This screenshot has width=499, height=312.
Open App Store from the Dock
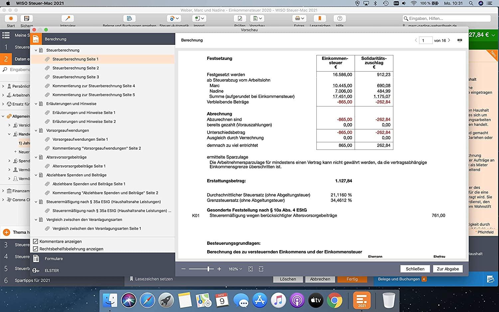coord(259,301)
